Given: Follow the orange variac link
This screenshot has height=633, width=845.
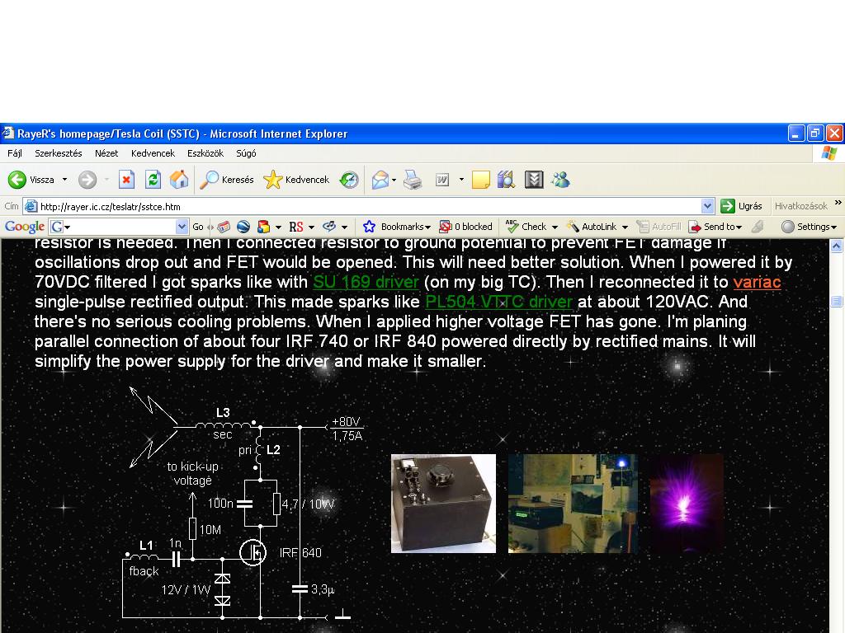Looking at the screenshot, I should [x=757, y=282].
